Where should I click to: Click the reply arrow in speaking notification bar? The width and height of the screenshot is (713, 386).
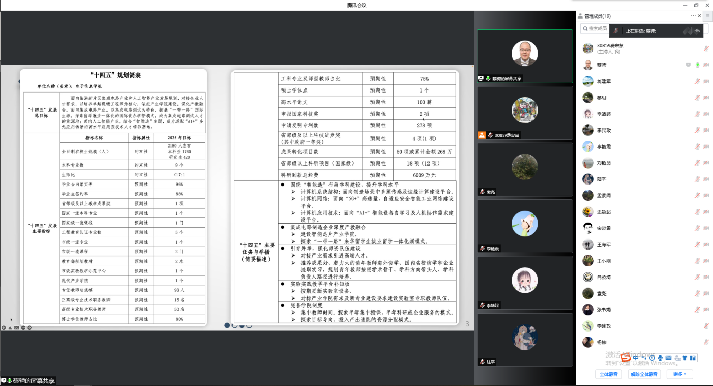[697, 31]
